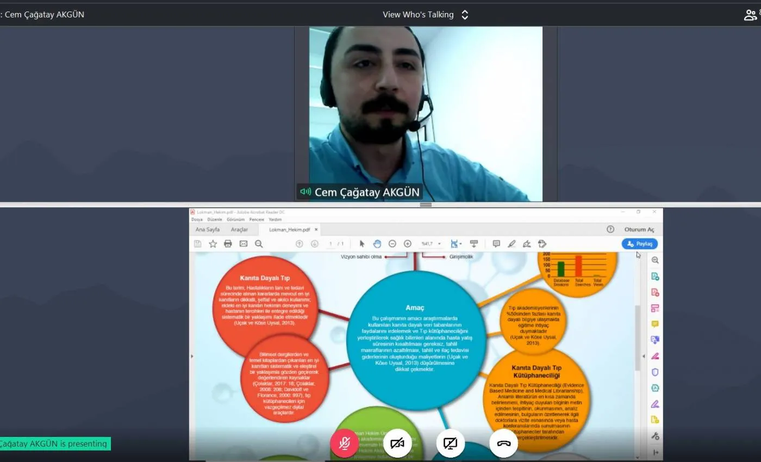The height and width of the screenshot is (462, 761).
Task: Bookmark the PDF with the star icon
Action: [213, 244]
